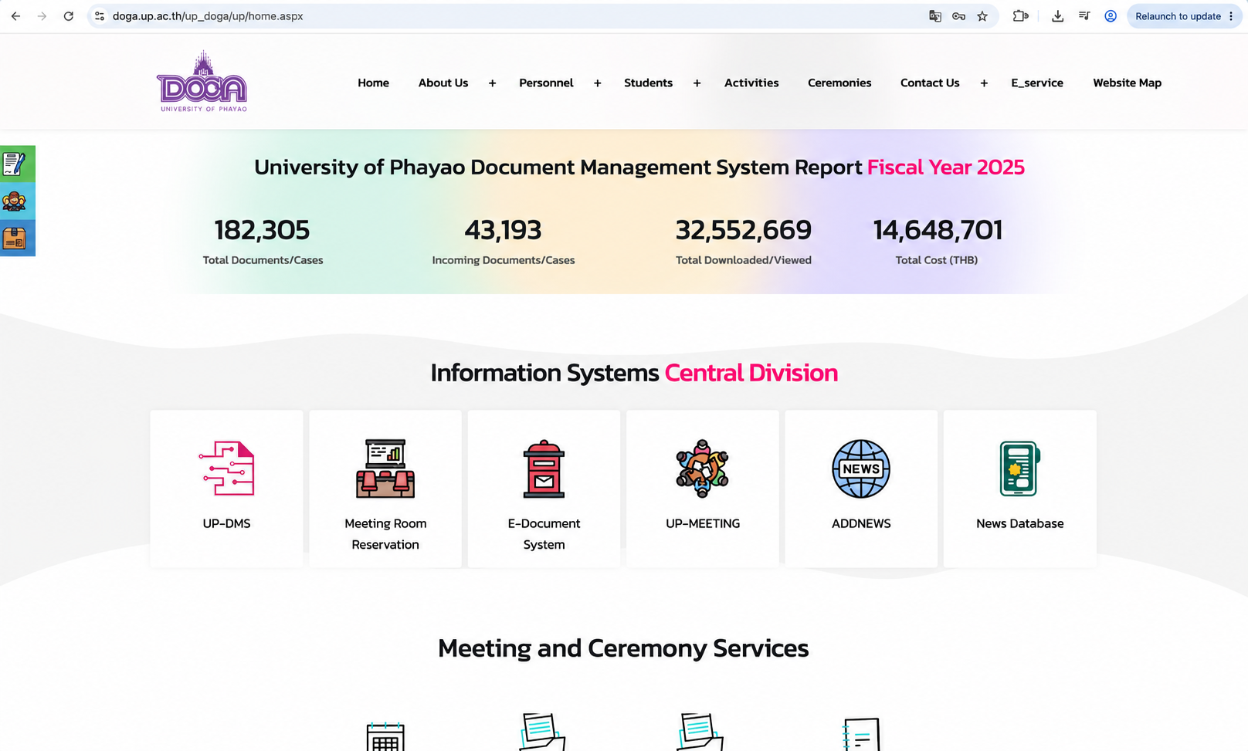This screenshot has height=751, width=1248.
Task: Click the translate page icon
Action: (x=935, y=16)
